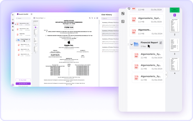The width and height of the screenshot is (193, 121).
Task: Select page 3 thumbnail in the magnified panel
Action: [175, 45]
